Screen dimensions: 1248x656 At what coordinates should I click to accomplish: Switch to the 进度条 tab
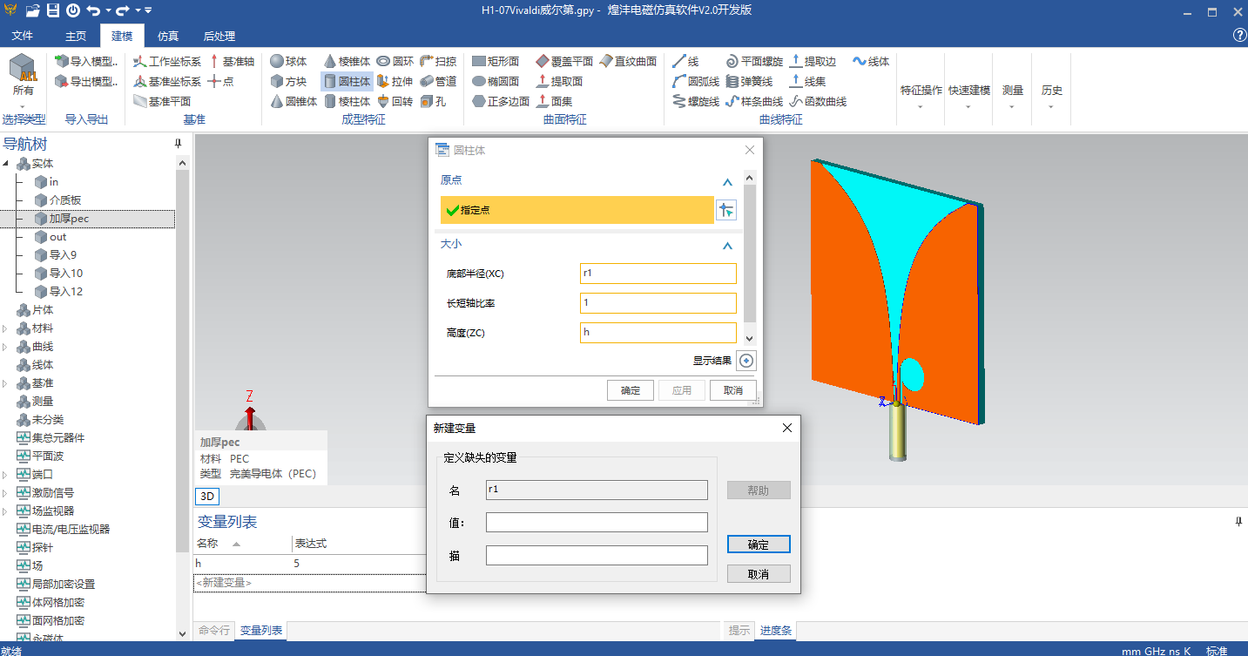pyautogui.click(x=775, y=631)
